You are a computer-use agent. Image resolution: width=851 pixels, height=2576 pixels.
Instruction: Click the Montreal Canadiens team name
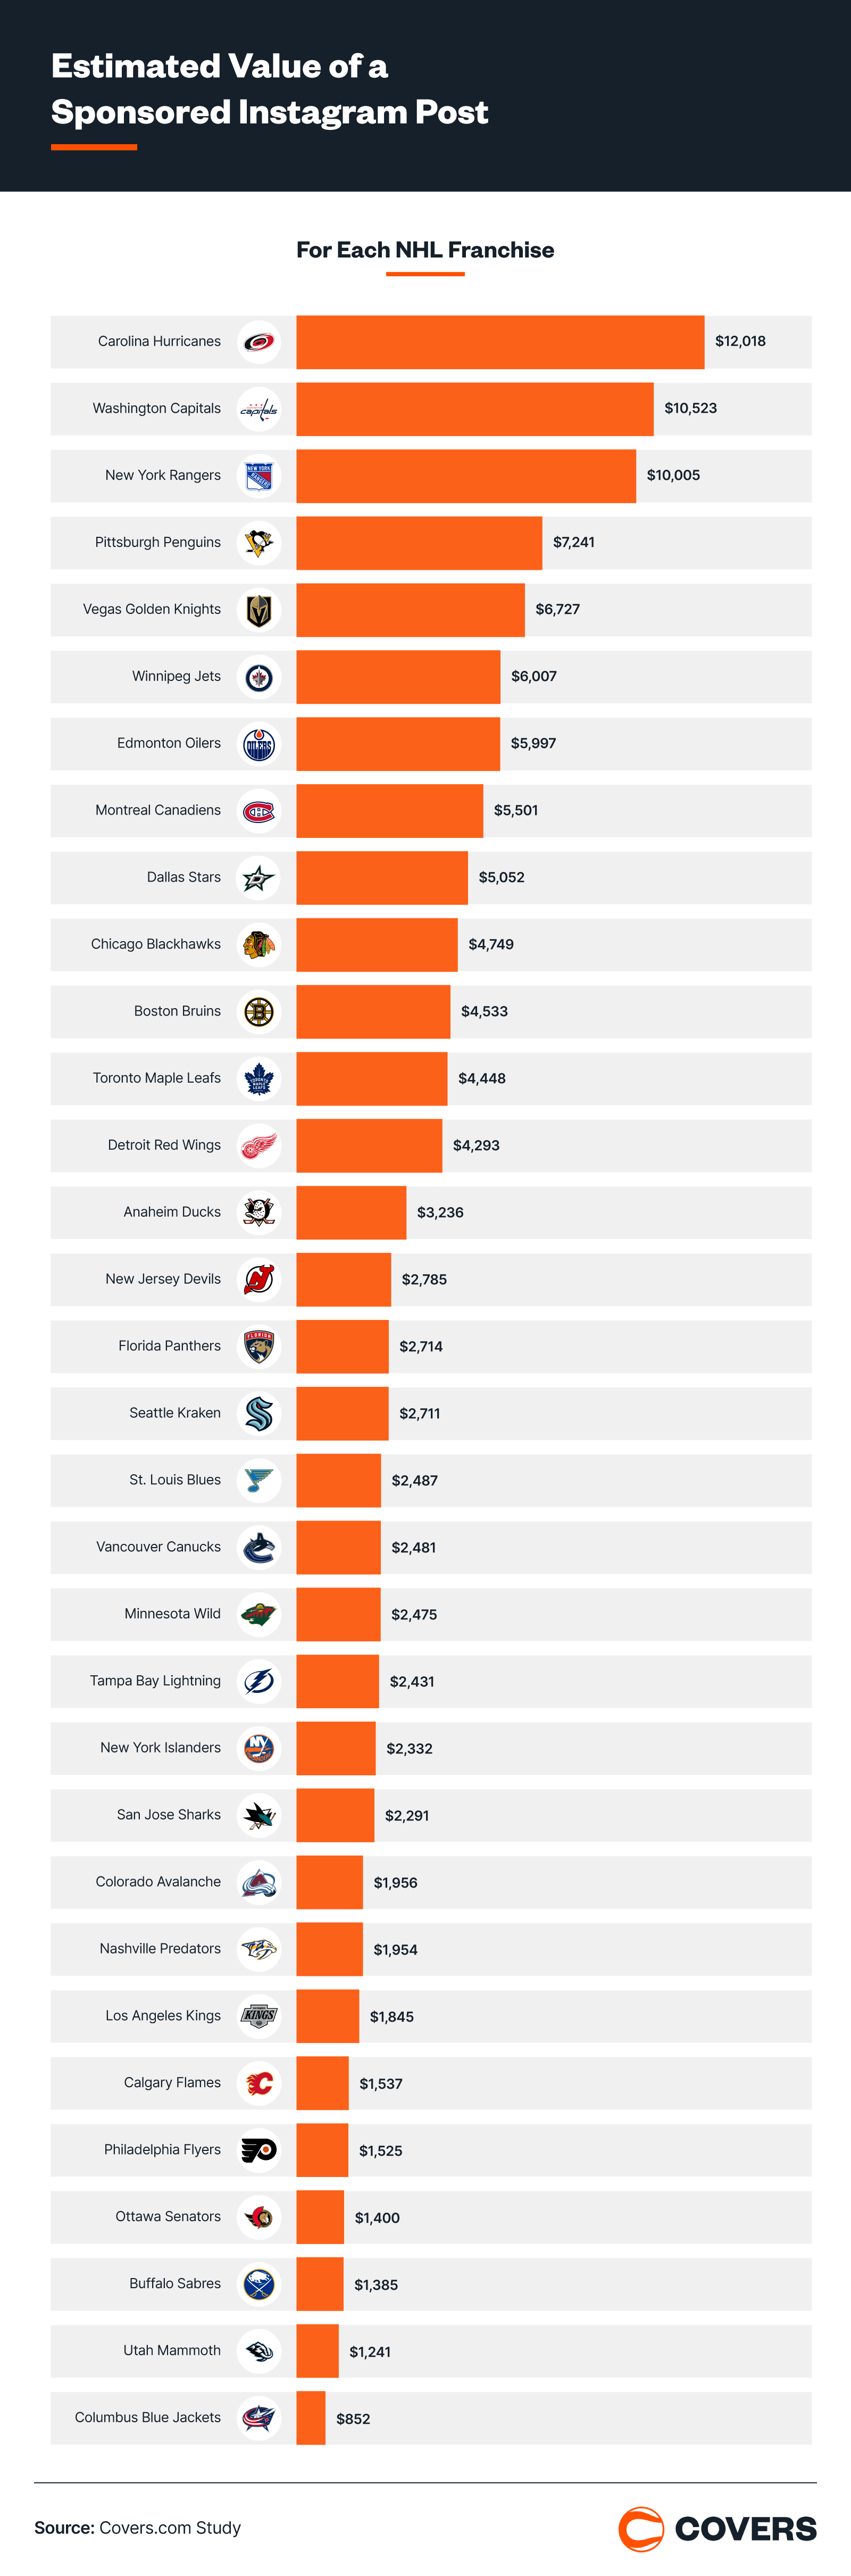pos(158,811)
